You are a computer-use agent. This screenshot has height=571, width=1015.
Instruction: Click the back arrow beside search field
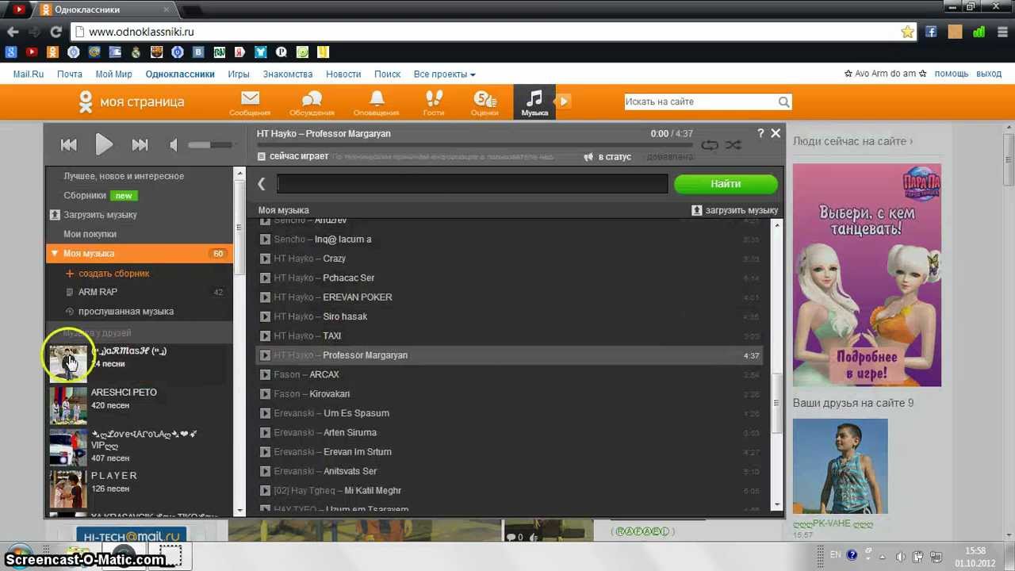(262, 184)
